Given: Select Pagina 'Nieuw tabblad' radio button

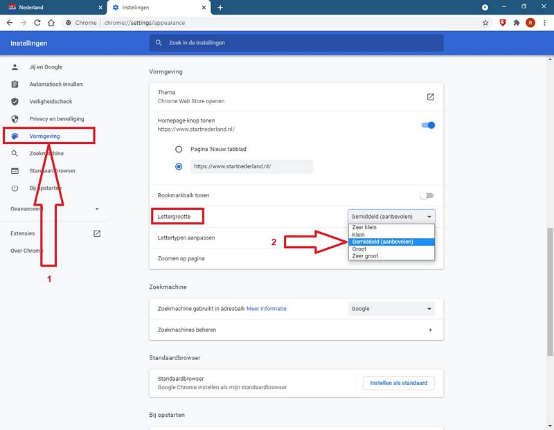Looking at the screenshot, I should tap(179, 149).
